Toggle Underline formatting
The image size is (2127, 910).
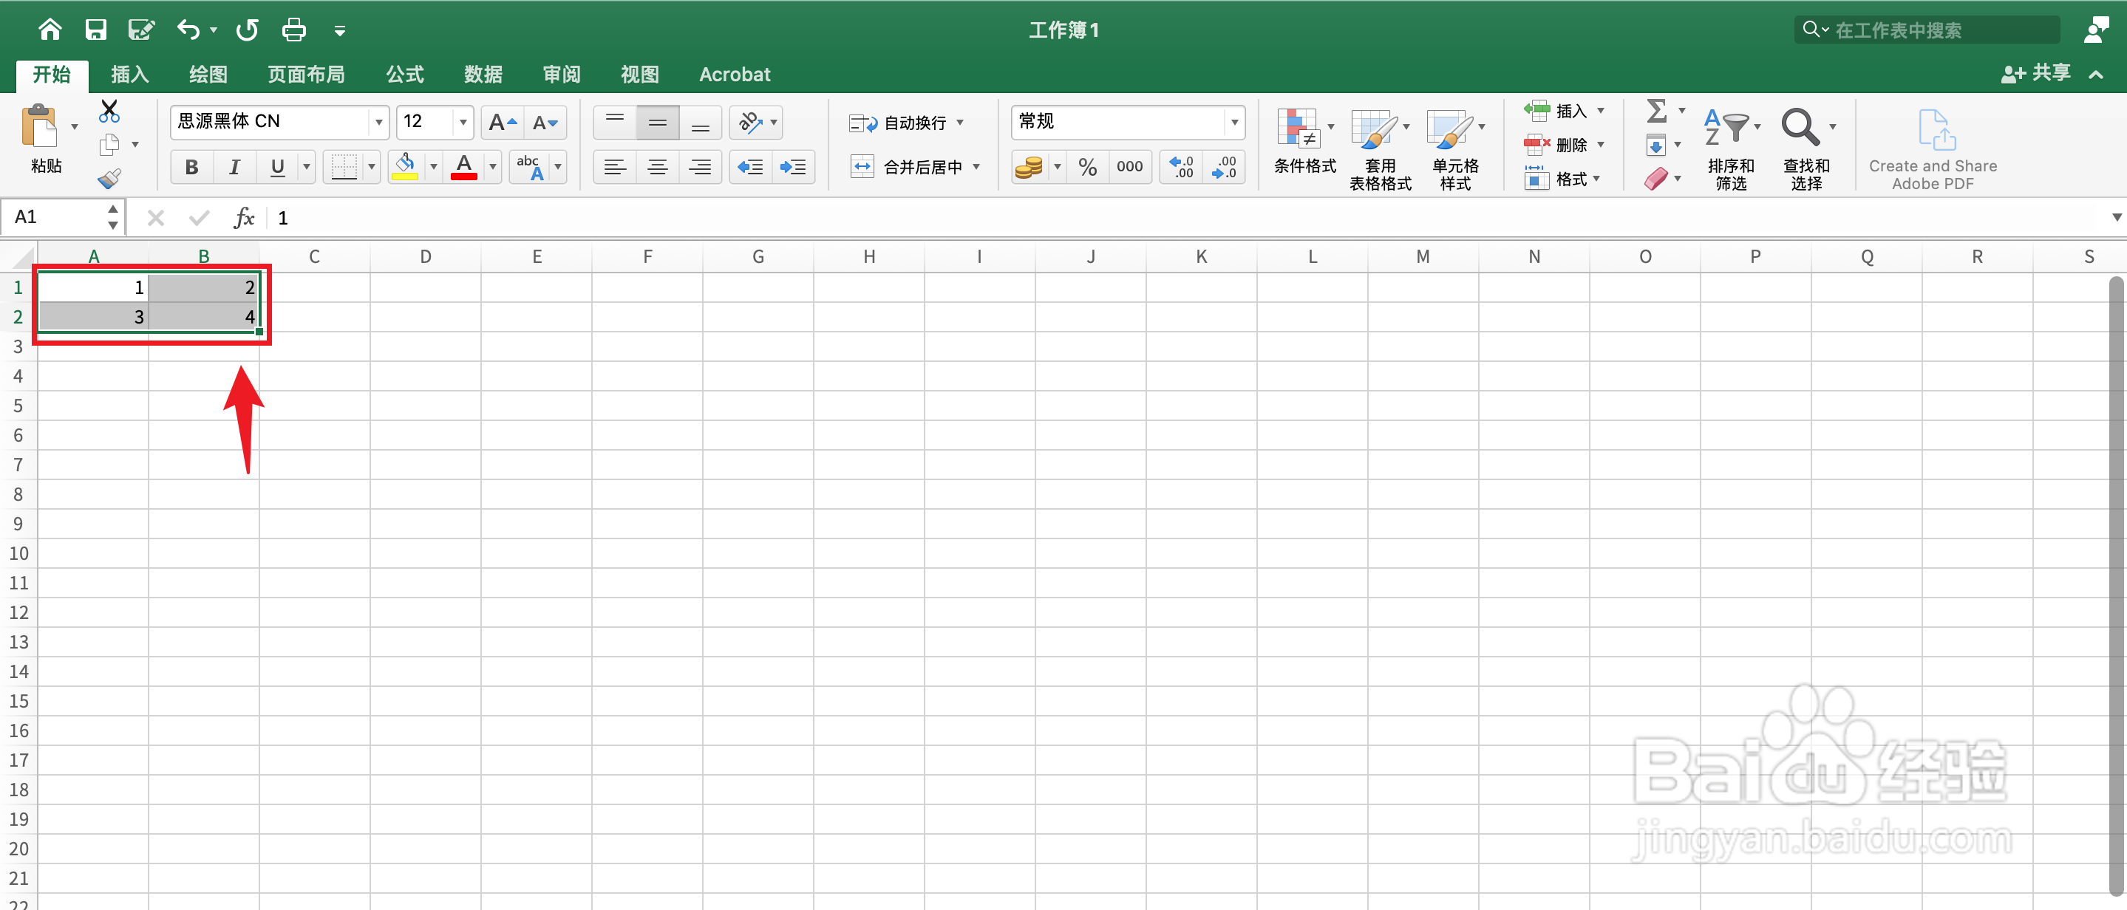277,168
